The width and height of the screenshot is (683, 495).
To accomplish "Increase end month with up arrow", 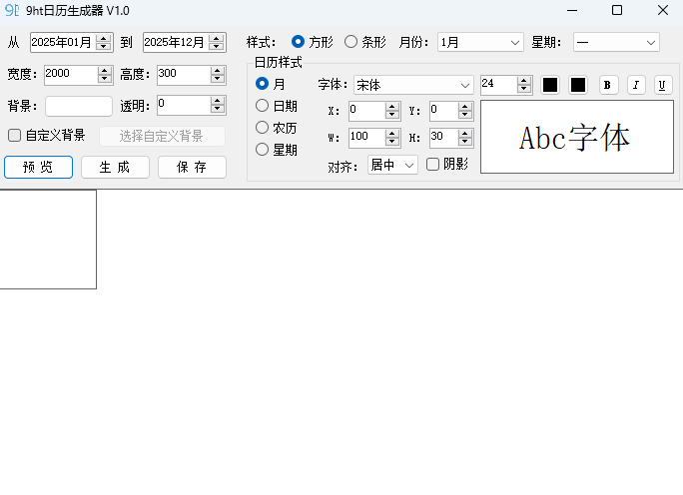I will coord(217,38).
